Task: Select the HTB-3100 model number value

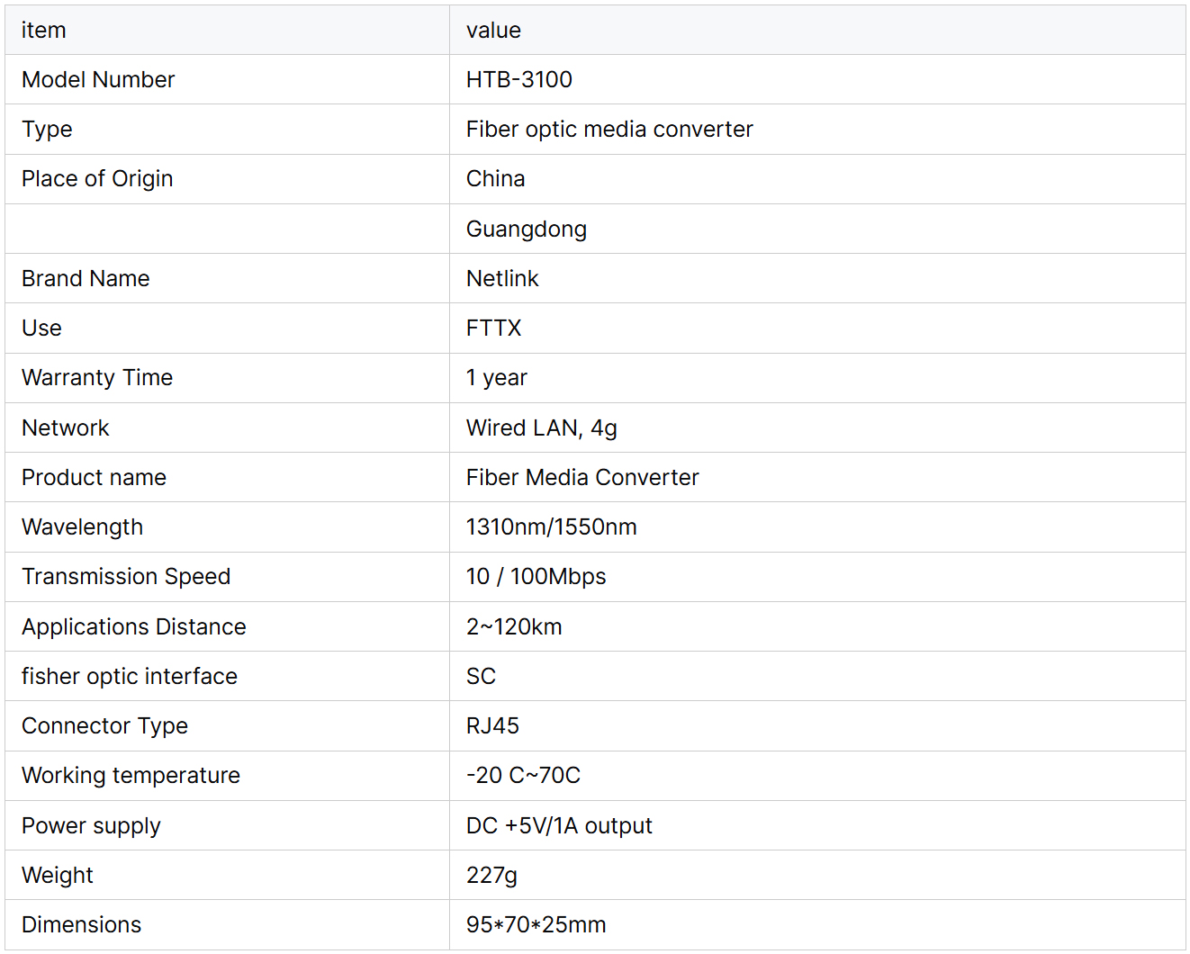Action: point(518,80)
